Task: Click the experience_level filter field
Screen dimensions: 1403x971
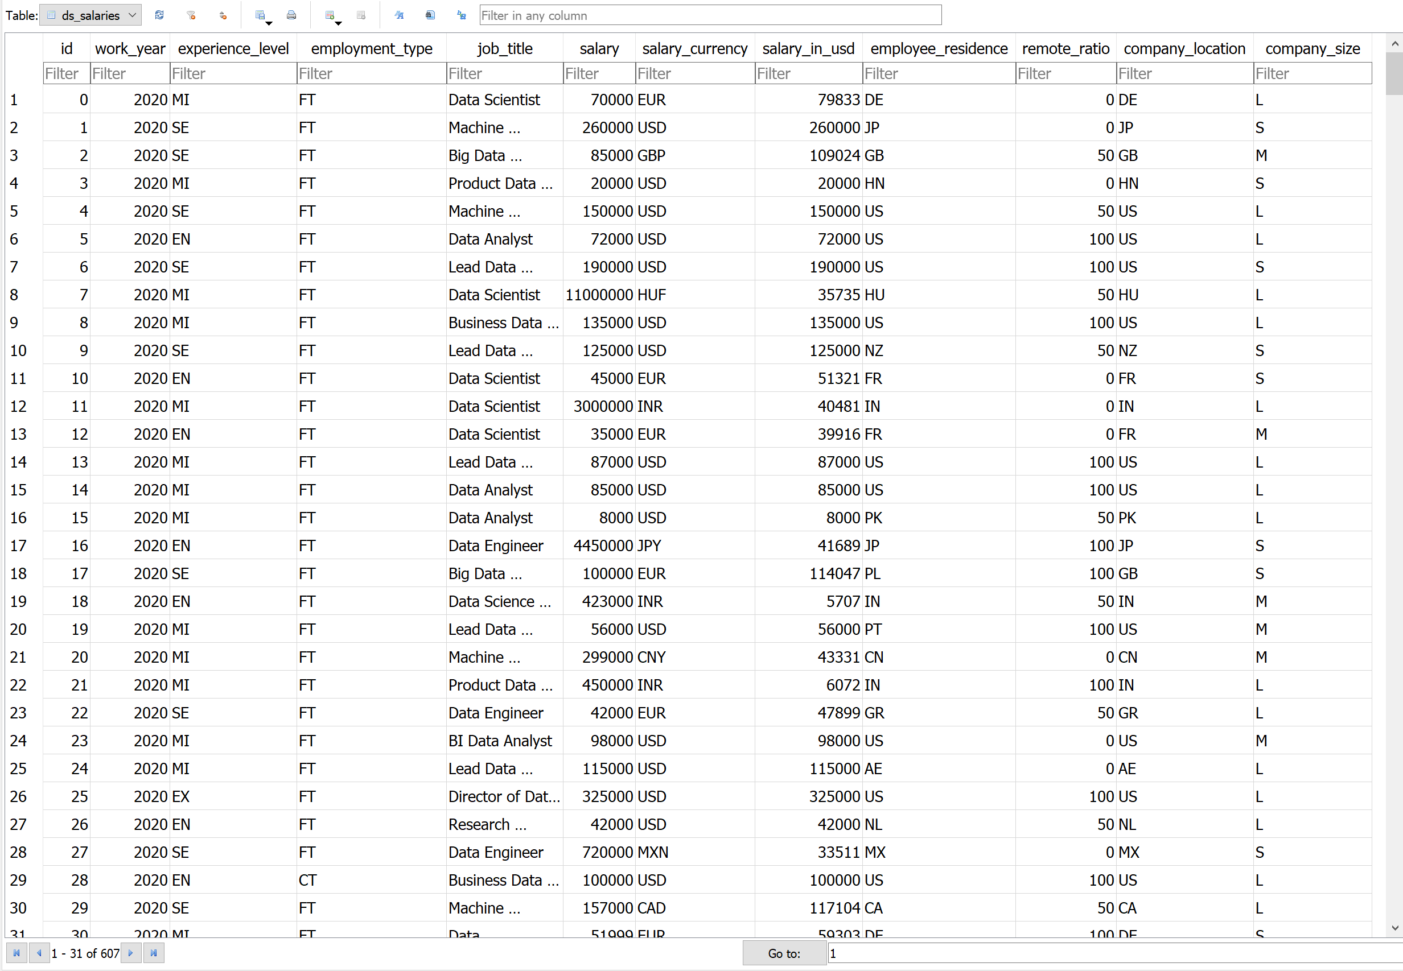Action: click(233, 73)
